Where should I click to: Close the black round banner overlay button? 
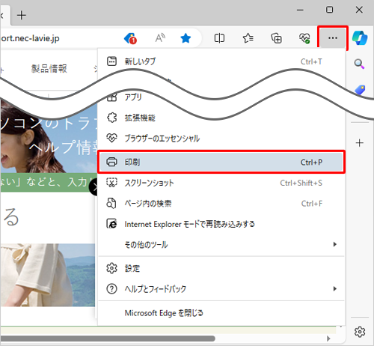pyautogui.click(x=93, y=187)
